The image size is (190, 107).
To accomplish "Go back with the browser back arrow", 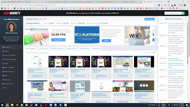I will click(x=2, y=5).
